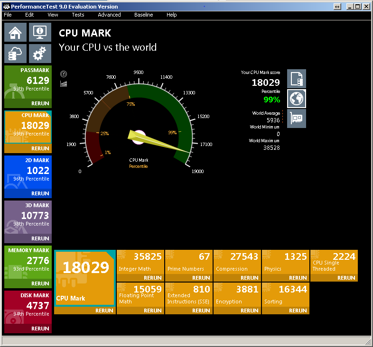
Task: Click the World Average 5936 value
Action: (x=273, y=120)
